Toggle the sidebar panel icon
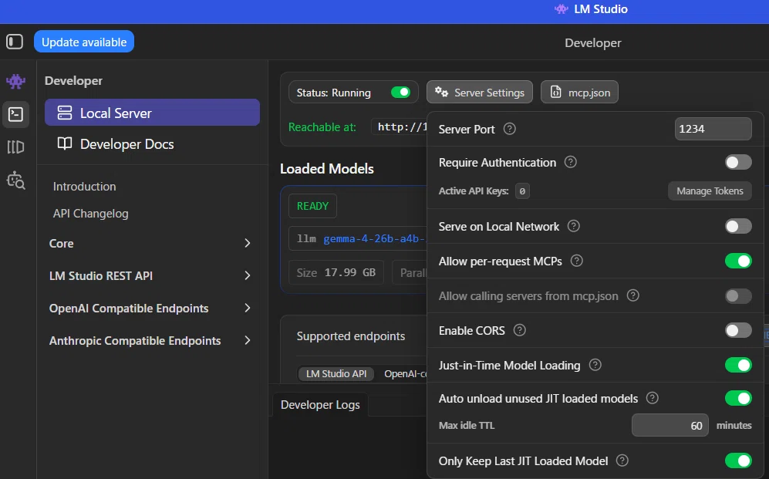Screen dimensions: 769x479 click(x=15, y=42)
